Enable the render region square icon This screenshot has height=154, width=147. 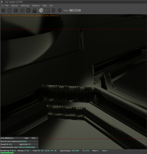tap(47, 11)
